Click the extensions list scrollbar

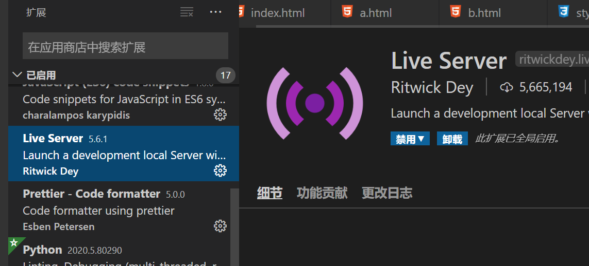[x=235, y=227]
